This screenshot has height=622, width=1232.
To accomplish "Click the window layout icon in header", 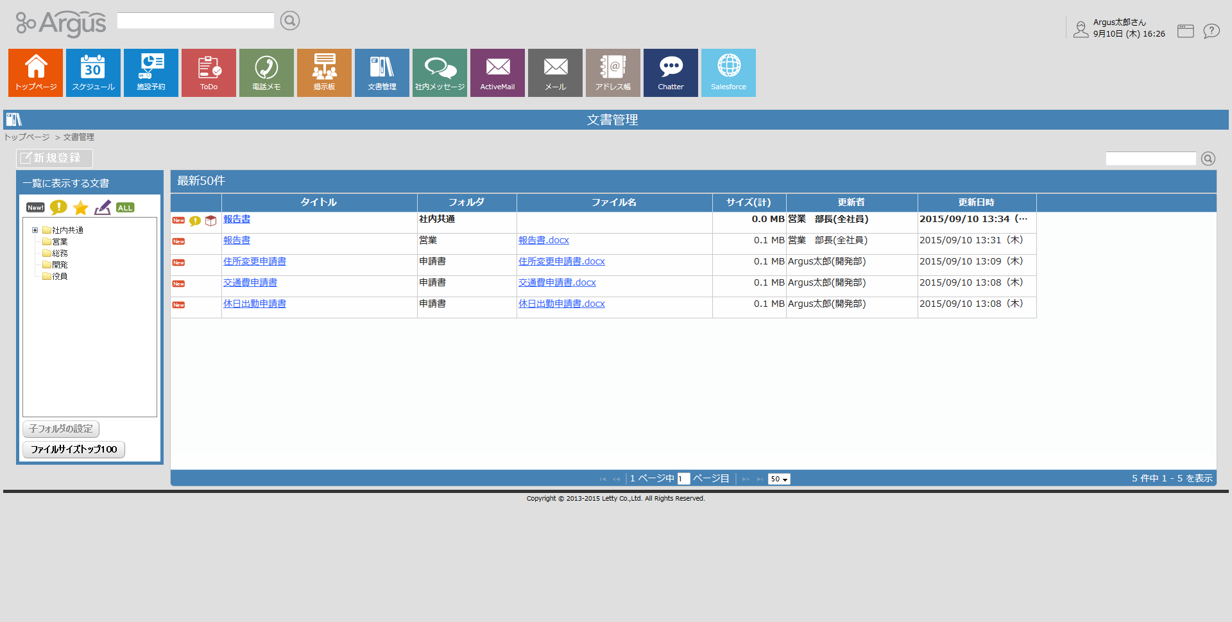I will click(x=1186, y=31).
